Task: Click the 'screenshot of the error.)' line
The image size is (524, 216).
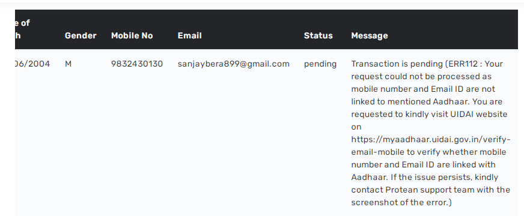Action: (401, 203)
